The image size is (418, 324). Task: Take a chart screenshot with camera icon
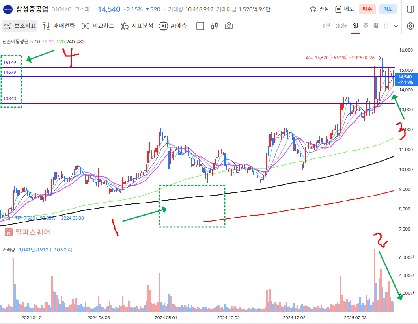point(228,26)
